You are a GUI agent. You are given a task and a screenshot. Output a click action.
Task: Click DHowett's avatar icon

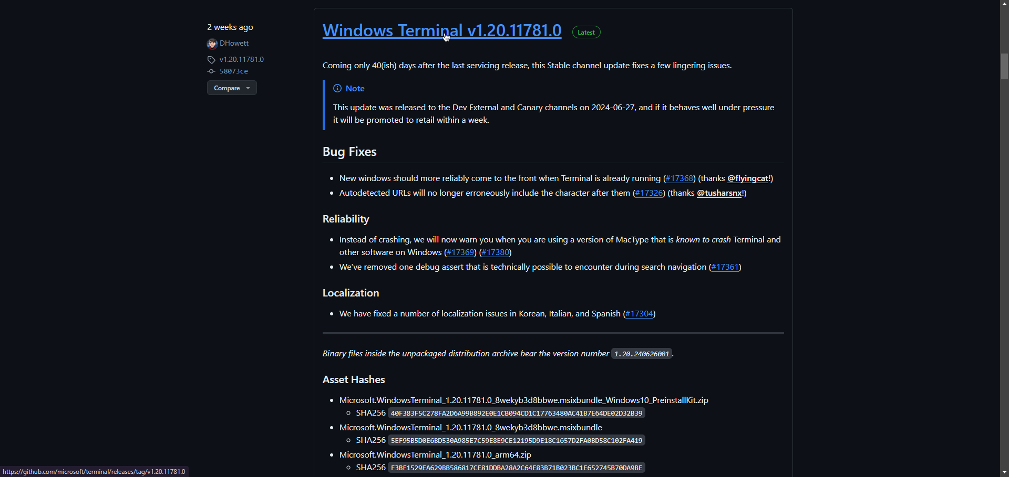(212, 44)
